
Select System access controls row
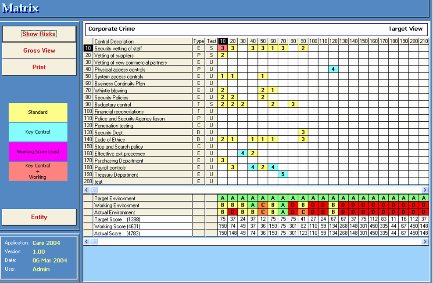coord(143,76)
